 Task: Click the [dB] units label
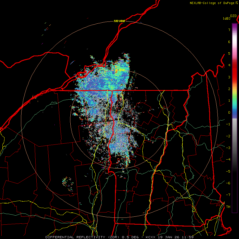[x=227, y=19]
